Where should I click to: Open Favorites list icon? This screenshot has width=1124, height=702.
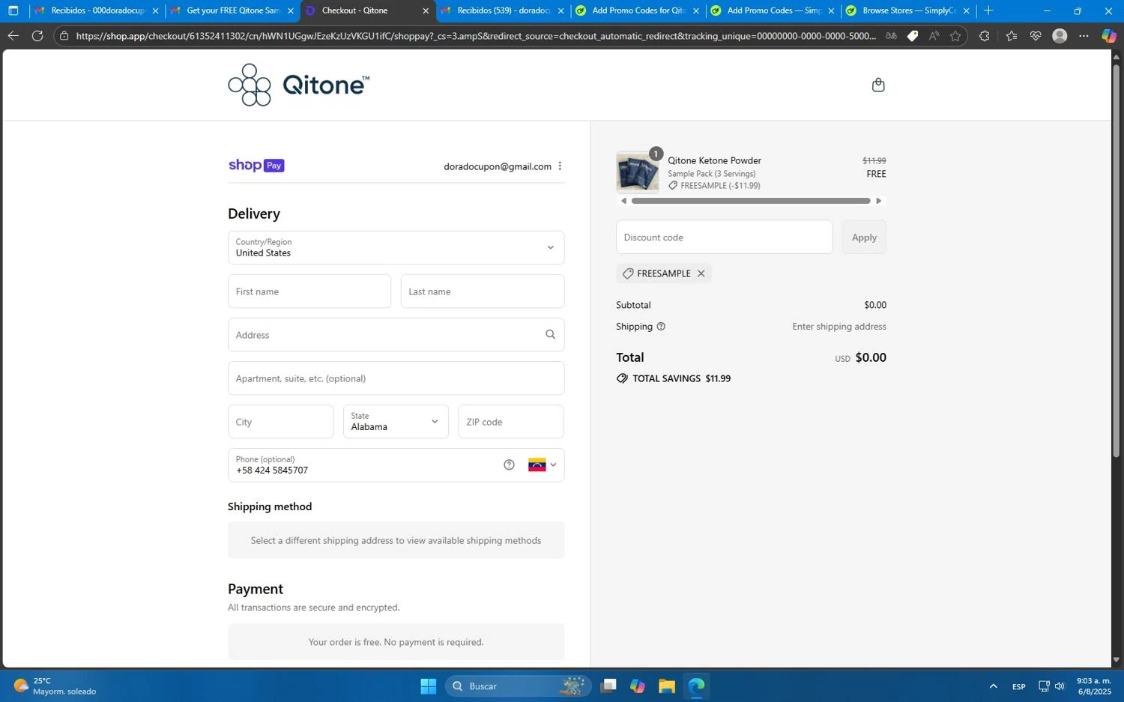coord(1012,36)
